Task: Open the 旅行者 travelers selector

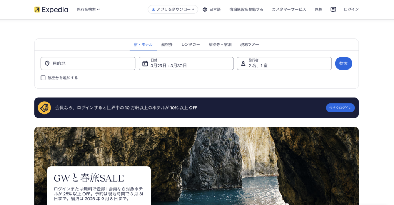Action: click(x=284, y=63)
